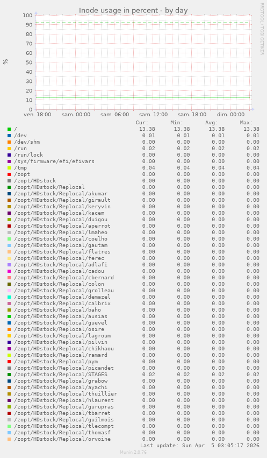This screenshot has width=267, height=458.
Task: Click the /zopt/HDstock/Replocal/tlecompt label
Action: click(64, 426)
